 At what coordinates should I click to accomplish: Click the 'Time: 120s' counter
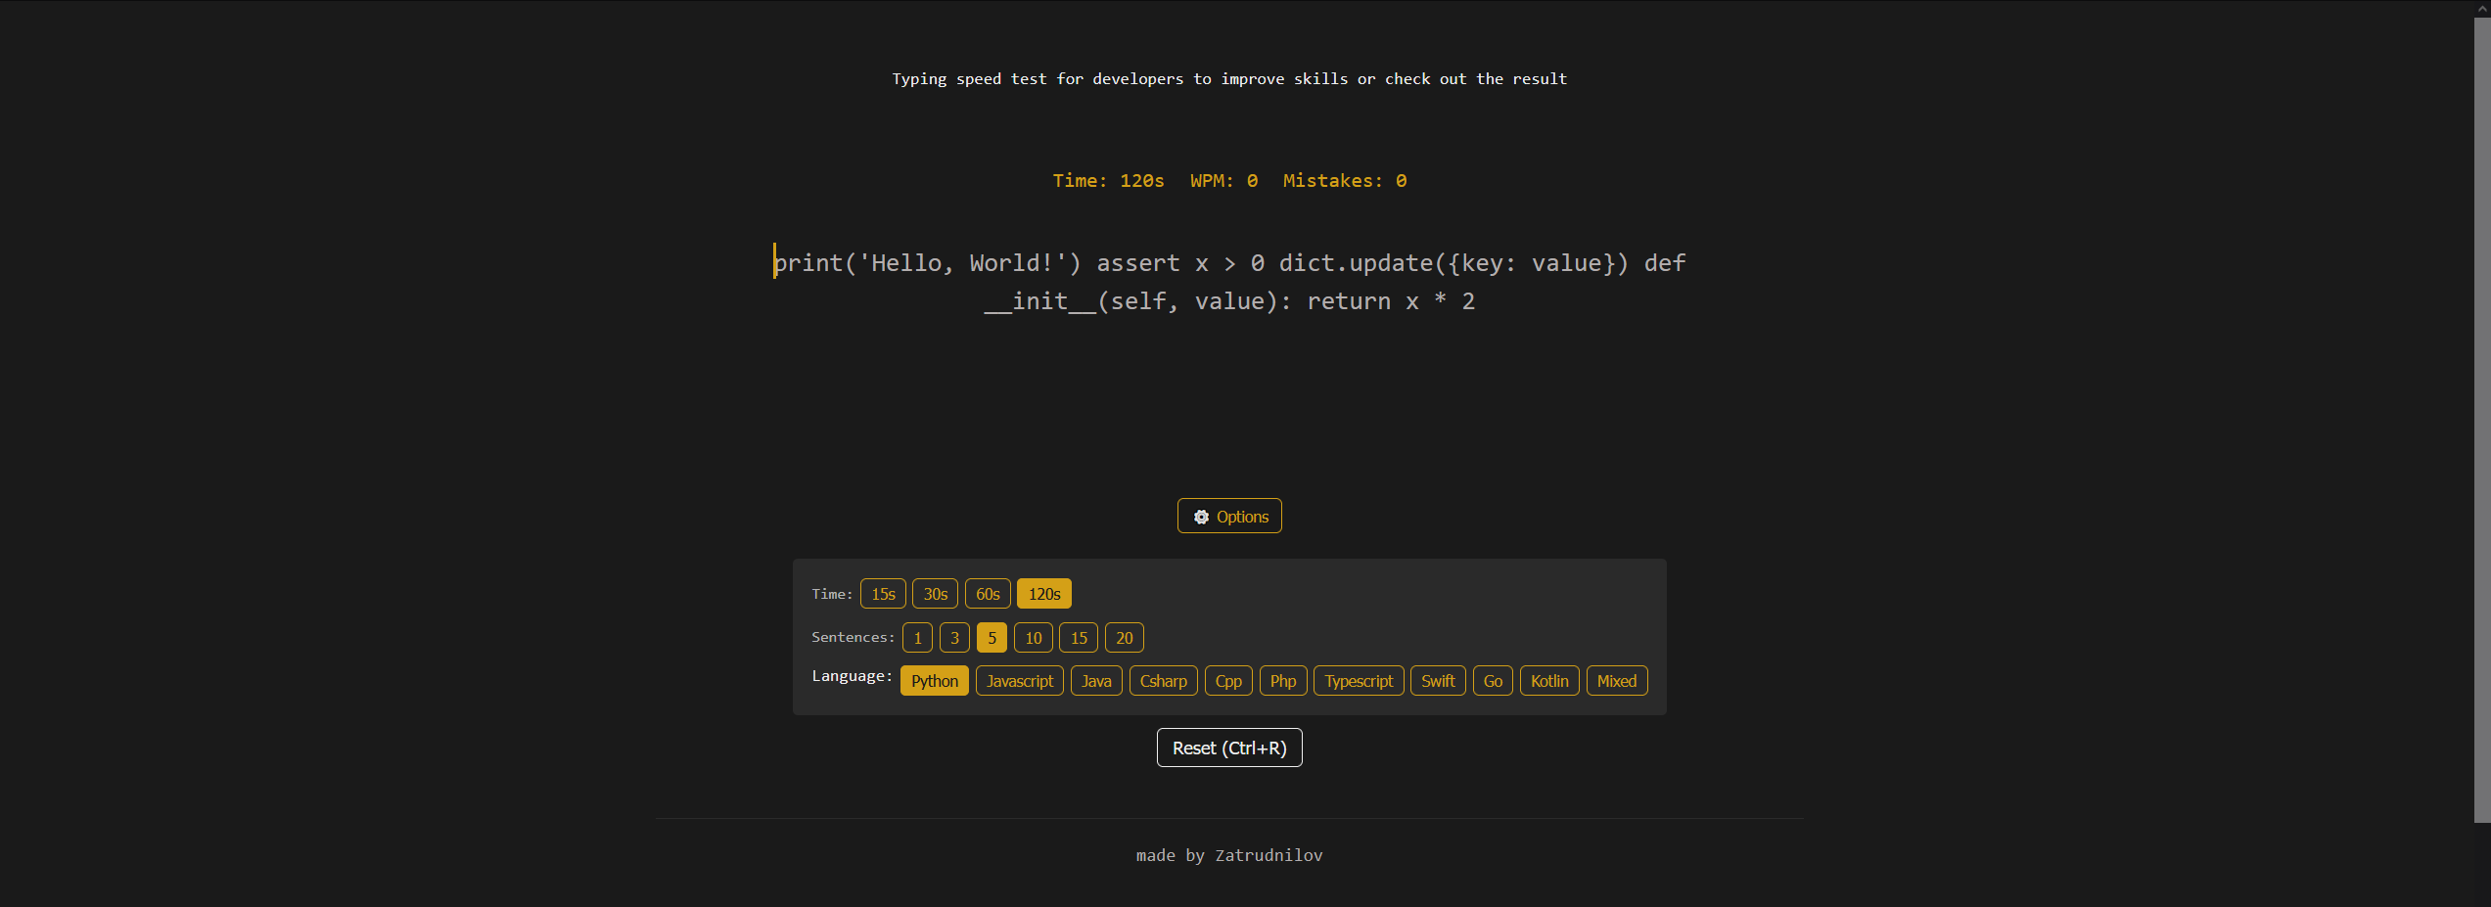(x=1108, y=181)
